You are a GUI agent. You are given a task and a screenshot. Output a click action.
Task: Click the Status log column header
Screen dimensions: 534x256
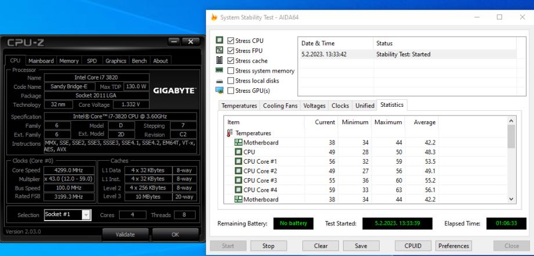click(445, 43)
